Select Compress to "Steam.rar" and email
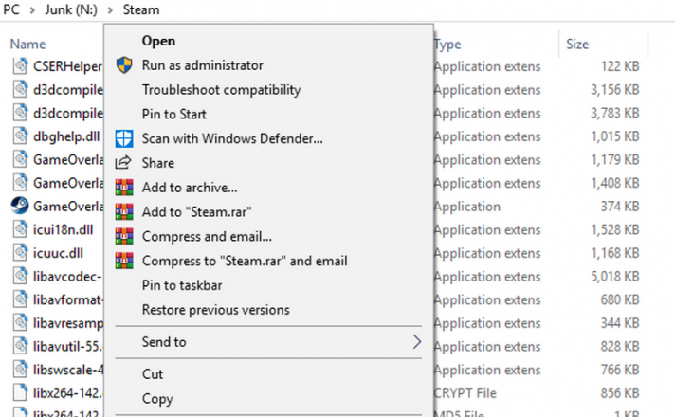The height and width of the screenshot is (417, 675). point(268,261)
